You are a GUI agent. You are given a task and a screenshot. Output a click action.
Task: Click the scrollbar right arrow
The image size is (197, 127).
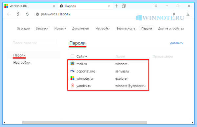tap(192, 122)
